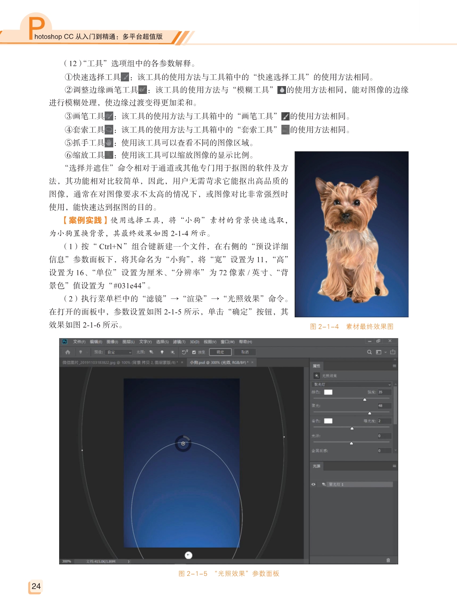This screenshot has width=457, height=616.
Task: Hide 聚光灯 1 using the eye icon
Action: click(x=314, y=484)
